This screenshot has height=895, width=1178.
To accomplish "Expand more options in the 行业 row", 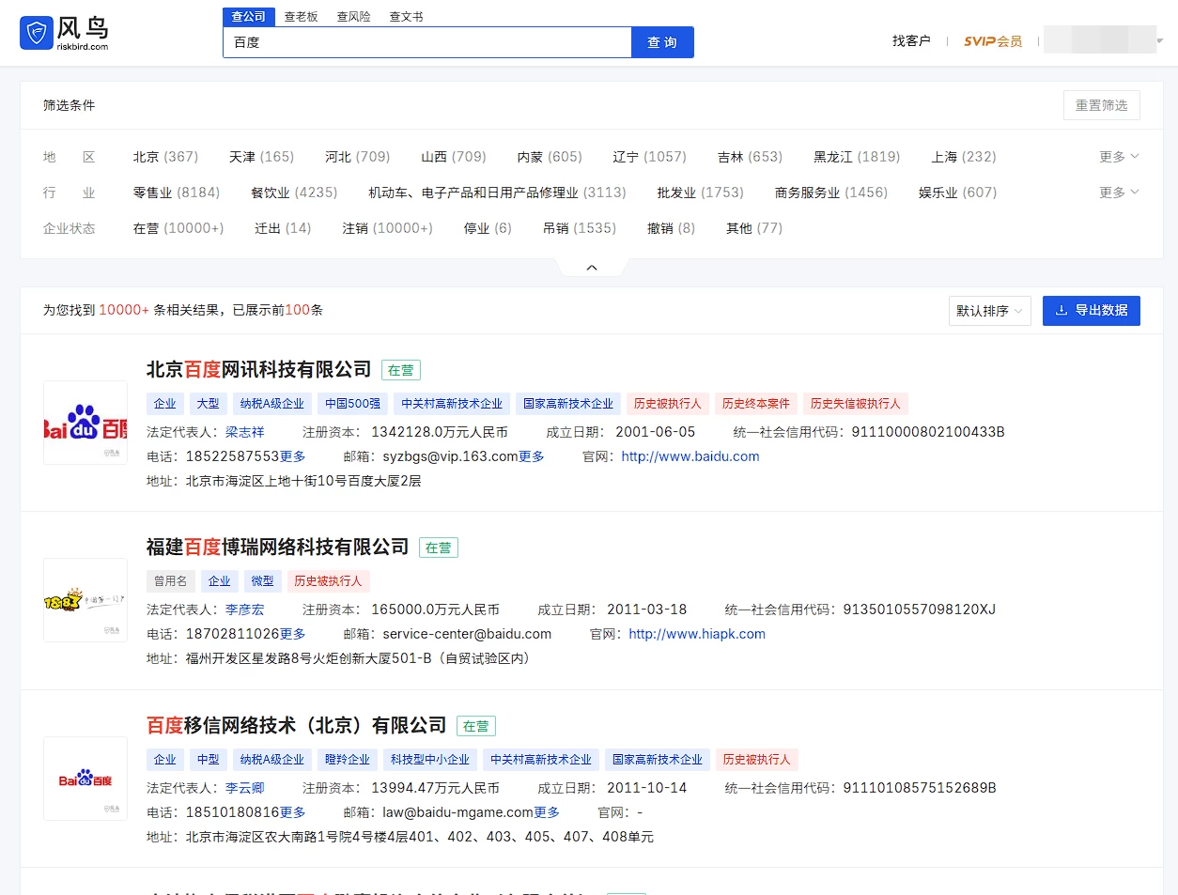I will [1119, 193].
